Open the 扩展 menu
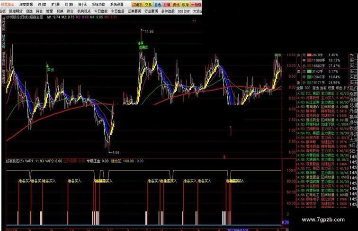This screenshot has height=231, width=358. click(x=55, y=4)
